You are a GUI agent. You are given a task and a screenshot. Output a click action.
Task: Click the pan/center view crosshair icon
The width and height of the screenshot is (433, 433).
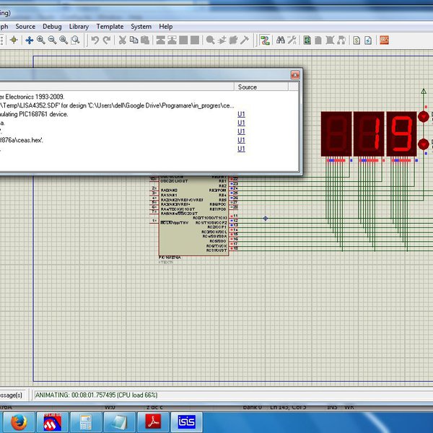[x=30, y=40]
